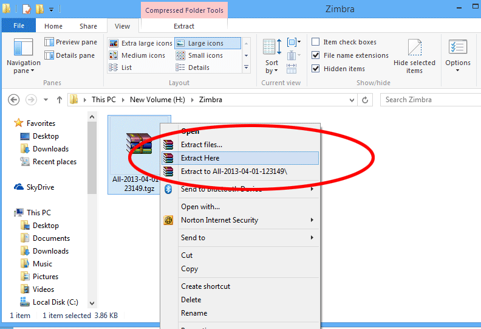Viewport: 481px width, 329px height.
Task: Choose Create shortcut
Action: tap(240, 286)
